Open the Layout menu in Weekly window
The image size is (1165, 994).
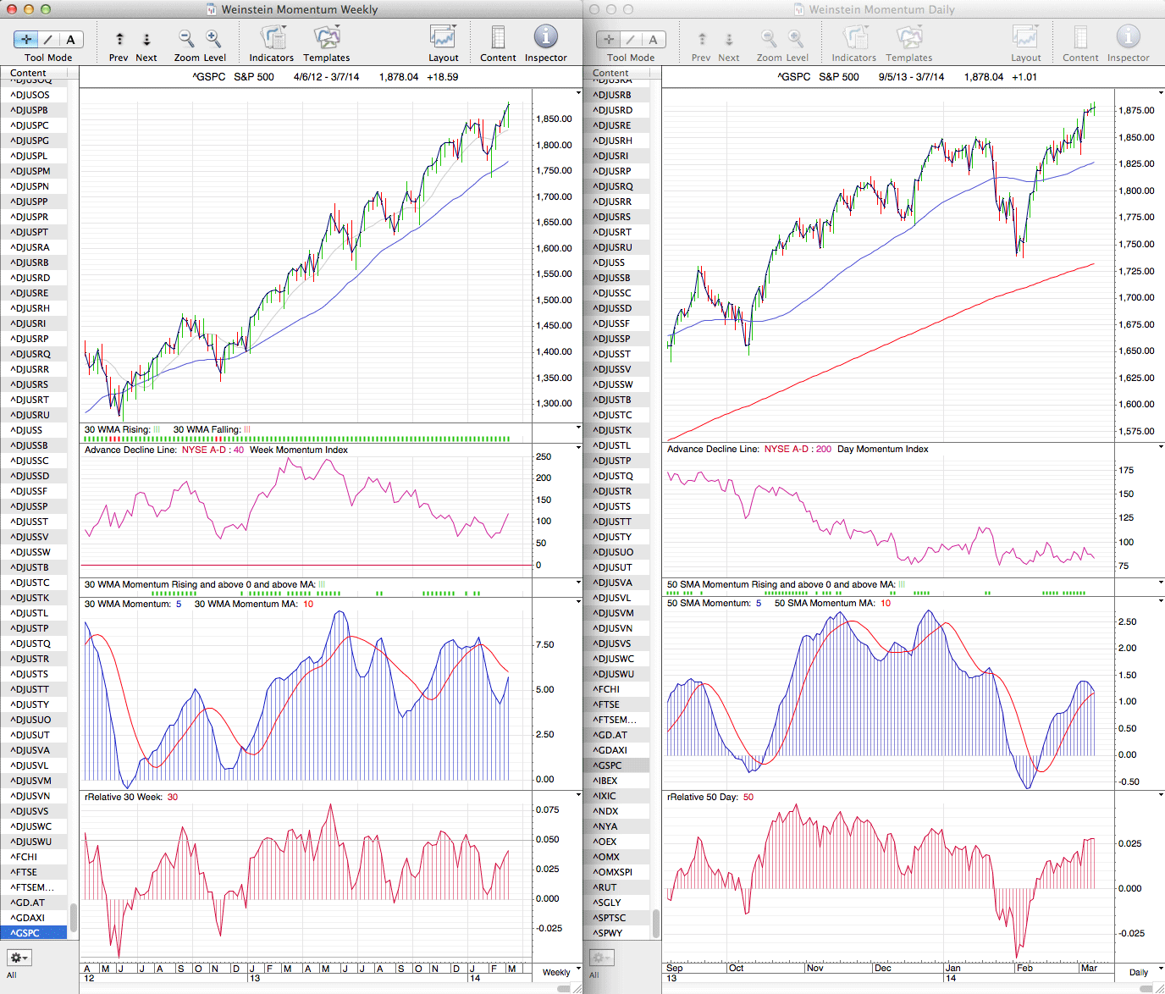pos(443,38)
